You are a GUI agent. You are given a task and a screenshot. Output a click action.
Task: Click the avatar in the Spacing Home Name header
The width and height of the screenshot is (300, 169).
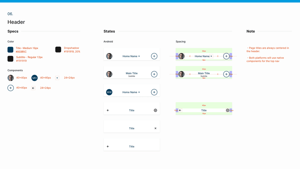(x=181, y=56)
